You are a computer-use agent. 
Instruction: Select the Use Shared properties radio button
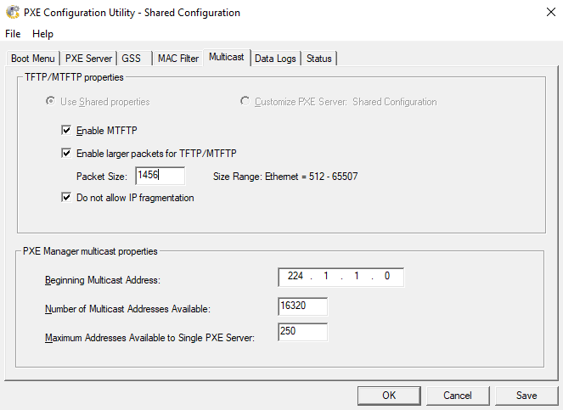pyautogui.click(x=52, y=102)
